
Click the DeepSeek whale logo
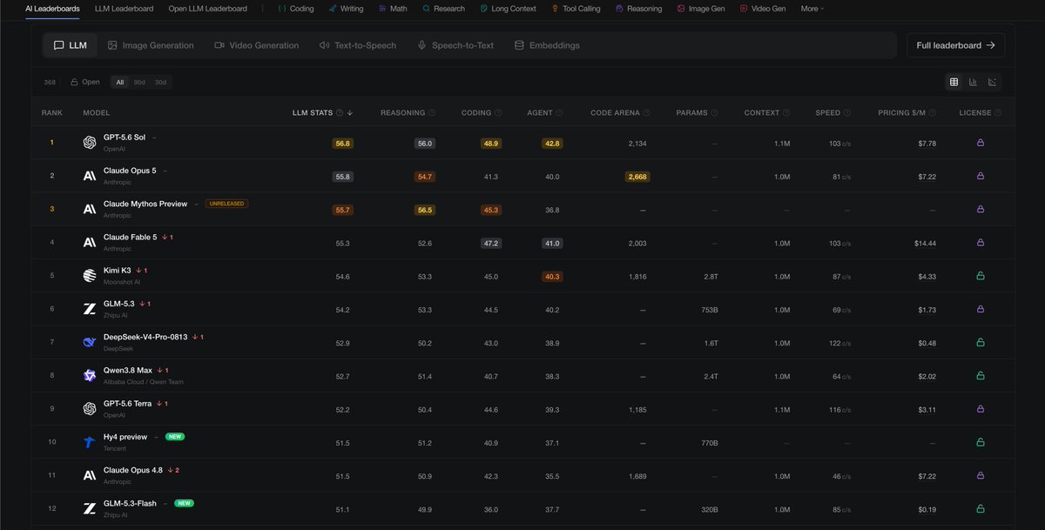[x=89, y=342]
